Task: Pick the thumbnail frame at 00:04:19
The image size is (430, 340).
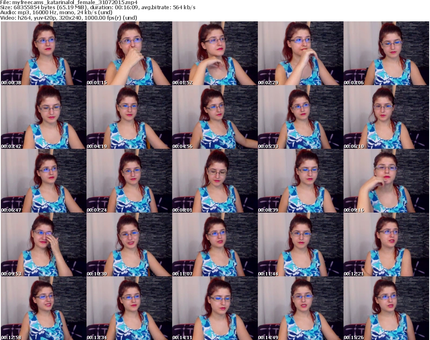Action: click(129, 117)
